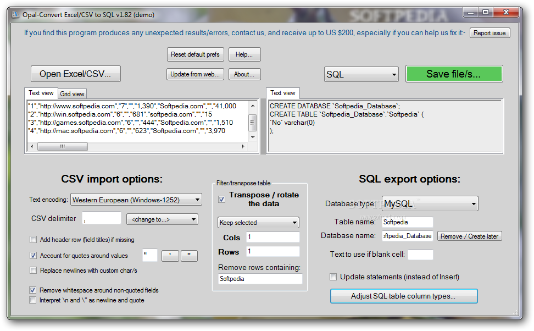The image size is (534, 331).
Task: Select the output Text view tab
Action: click(283, 93)
